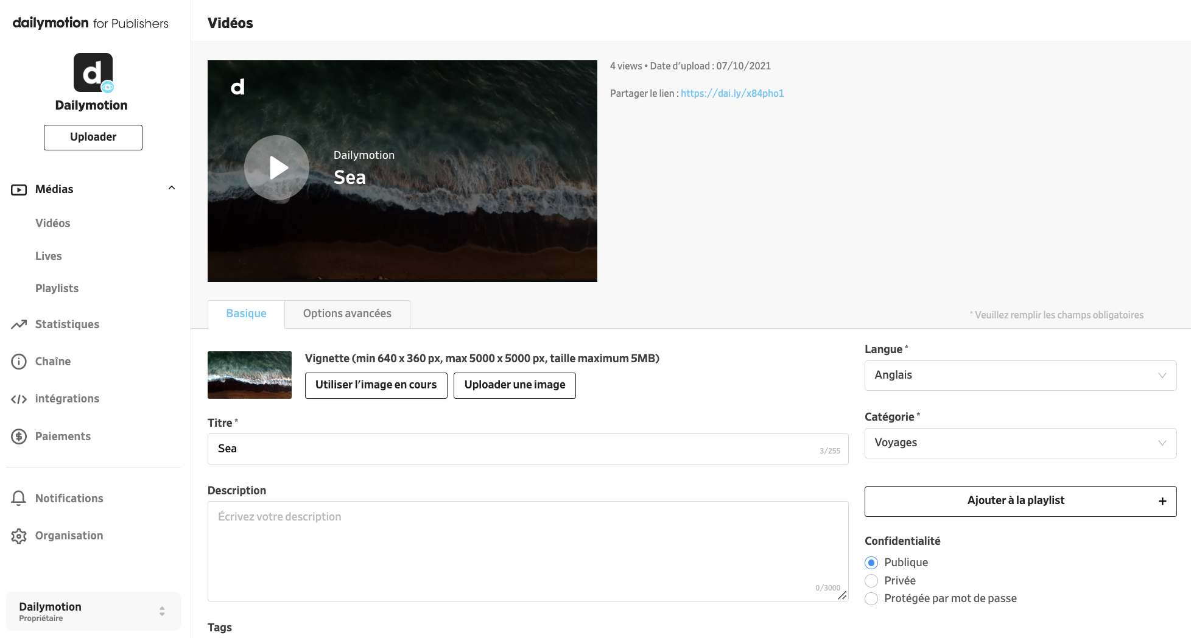Select the Privée confidentiality option
The image size is (1191, 638).
tap(871, 581)
